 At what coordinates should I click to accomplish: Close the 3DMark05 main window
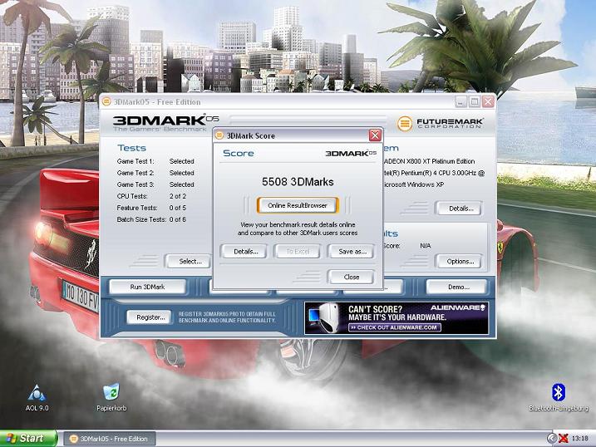pyautogui.click(x=488, y=102)
